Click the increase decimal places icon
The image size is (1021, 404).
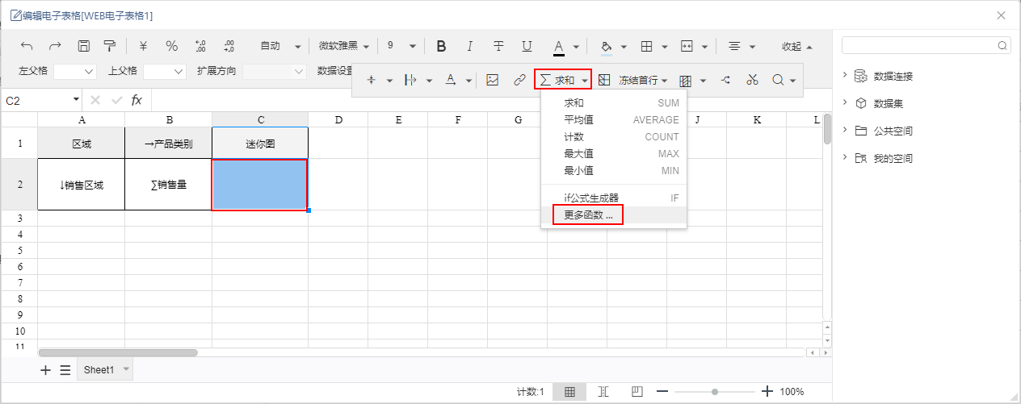200,46
